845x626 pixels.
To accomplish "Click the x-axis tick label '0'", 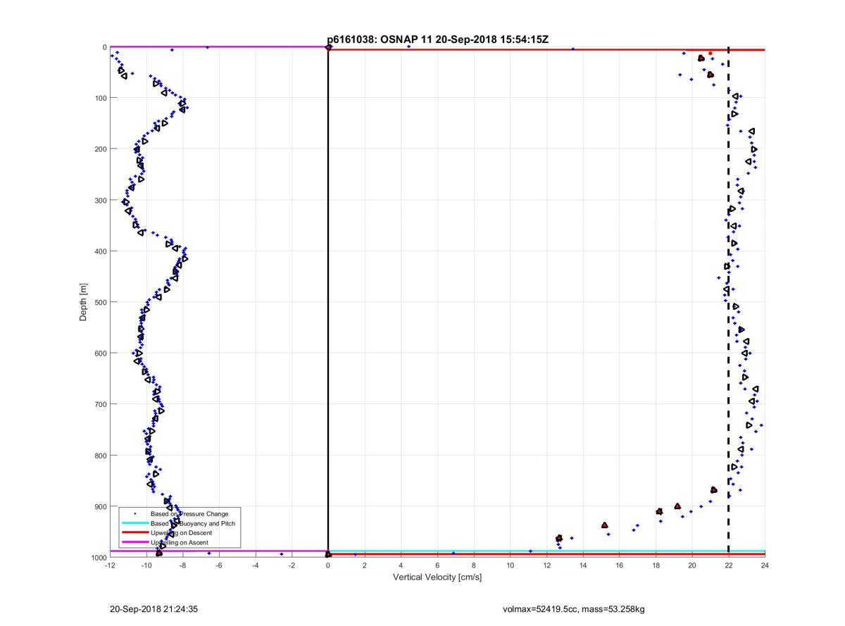I will [x=328, y=565].
